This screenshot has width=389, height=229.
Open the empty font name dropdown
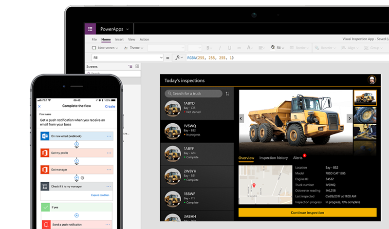coord(166,48)
